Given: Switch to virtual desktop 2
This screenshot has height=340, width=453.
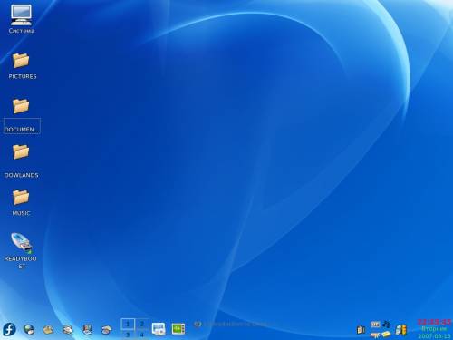Looking at the screenshot, I should (x=141, y=325).
